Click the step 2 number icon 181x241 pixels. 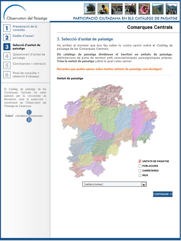click(x=7, y=37)
